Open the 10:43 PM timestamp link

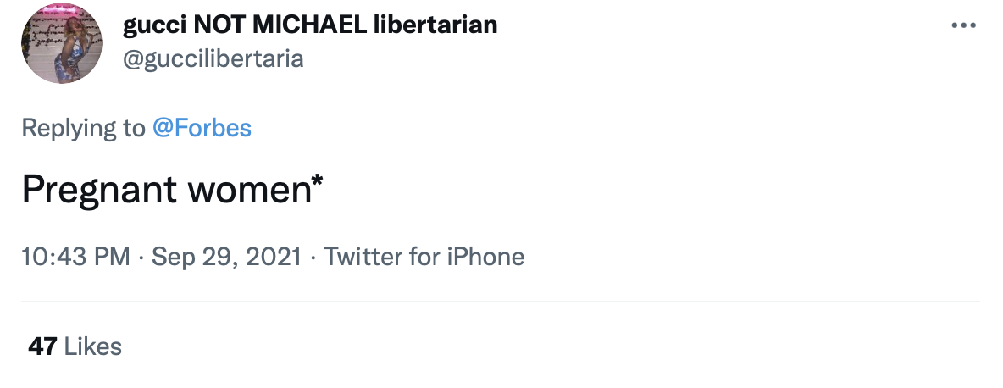(x=76, y=256)
